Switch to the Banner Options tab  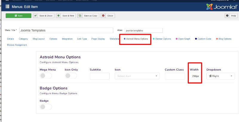coord(162,39)
